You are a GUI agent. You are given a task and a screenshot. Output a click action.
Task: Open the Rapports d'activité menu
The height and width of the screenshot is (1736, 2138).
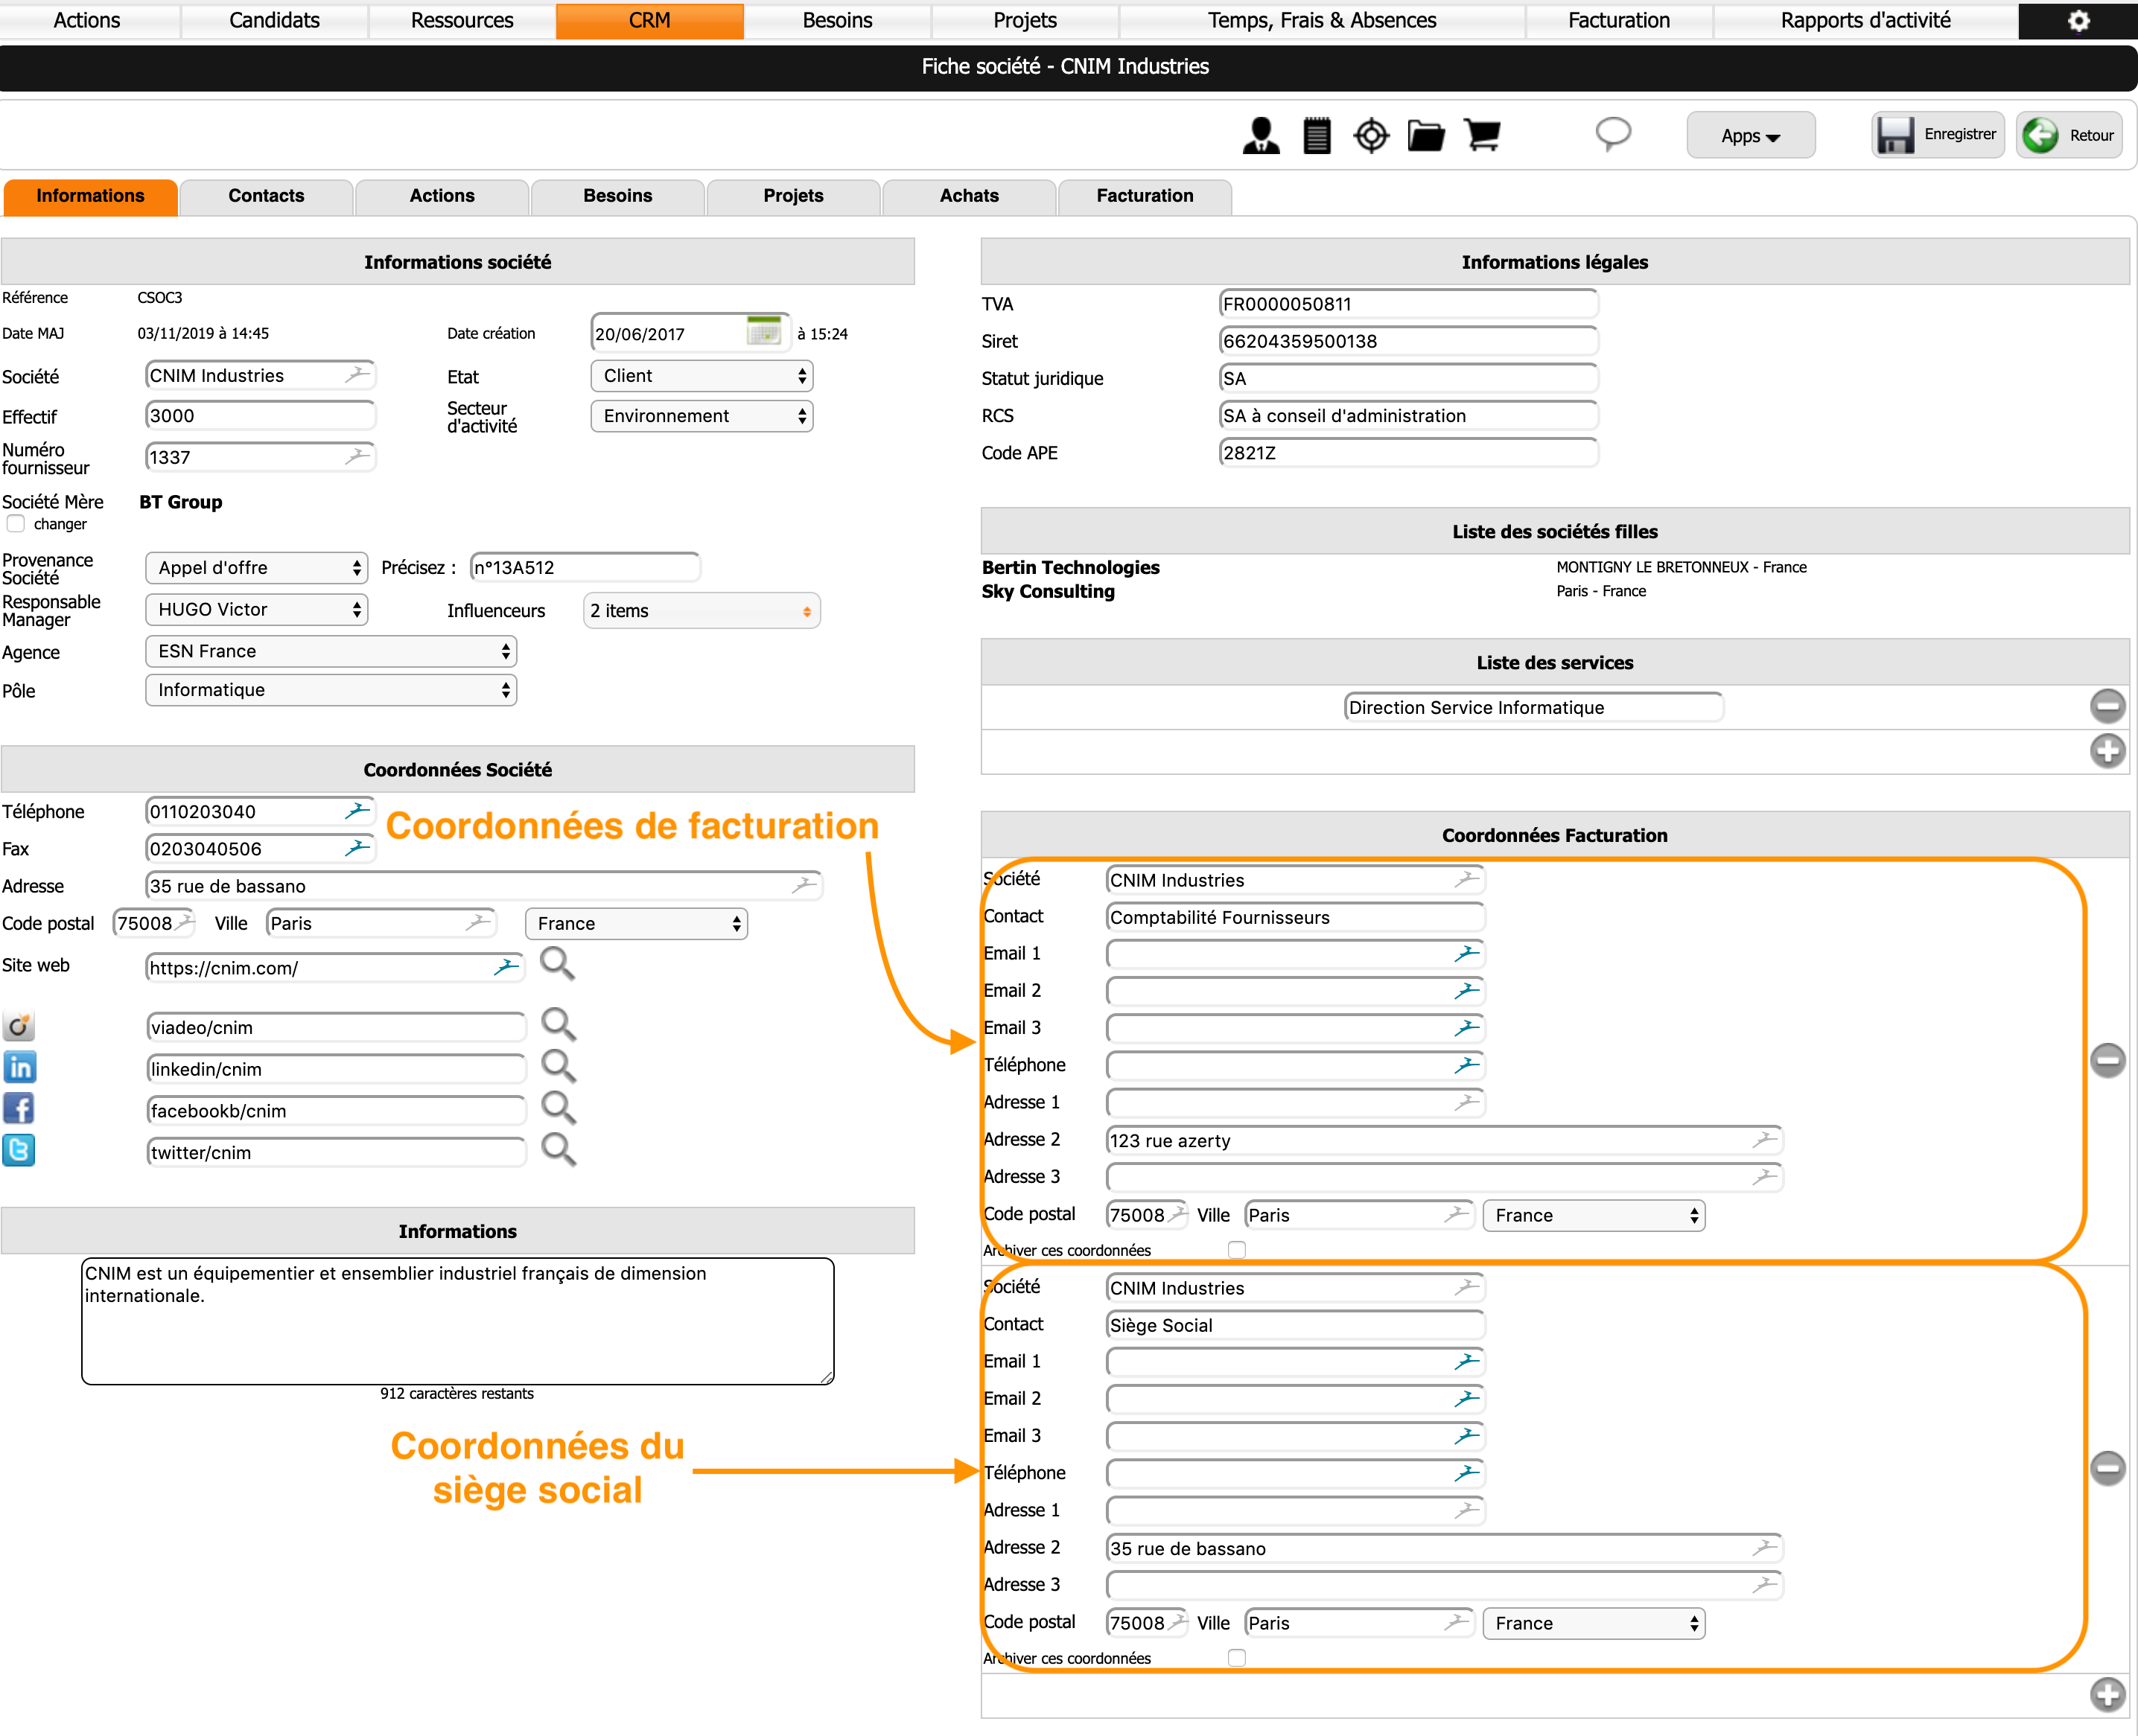[1866, 20]
